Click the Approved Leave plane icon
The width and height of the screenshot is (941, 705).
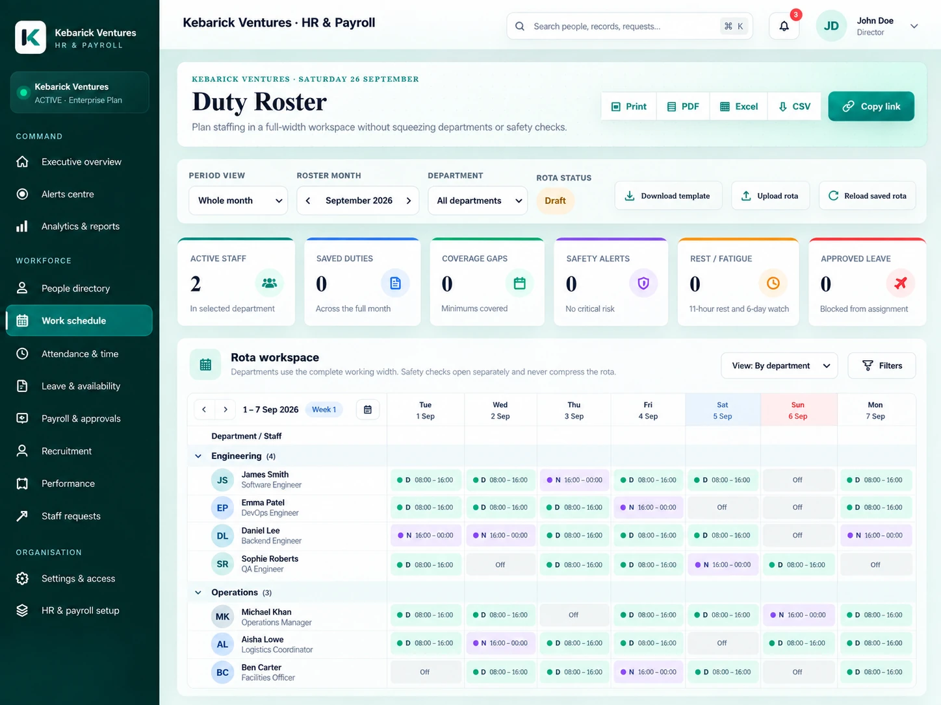pyautogui.click(x=900, y=283)
